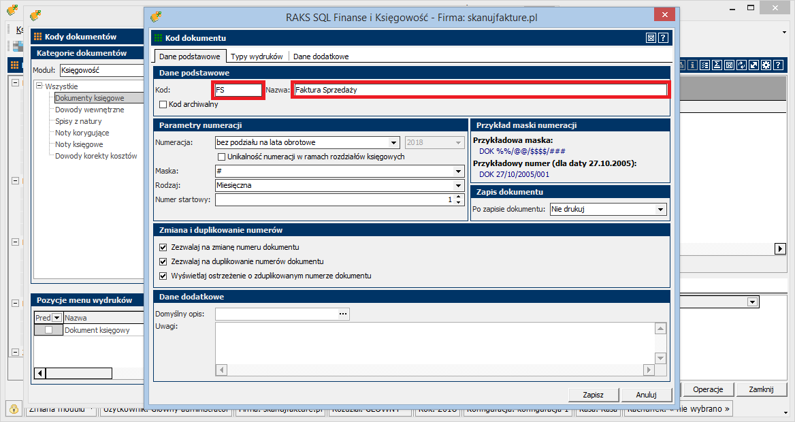The width and height of the screenshot is (795, 422).
Task: Expand the Rodzaj Miesięczna dropdown
Action: 458,185
